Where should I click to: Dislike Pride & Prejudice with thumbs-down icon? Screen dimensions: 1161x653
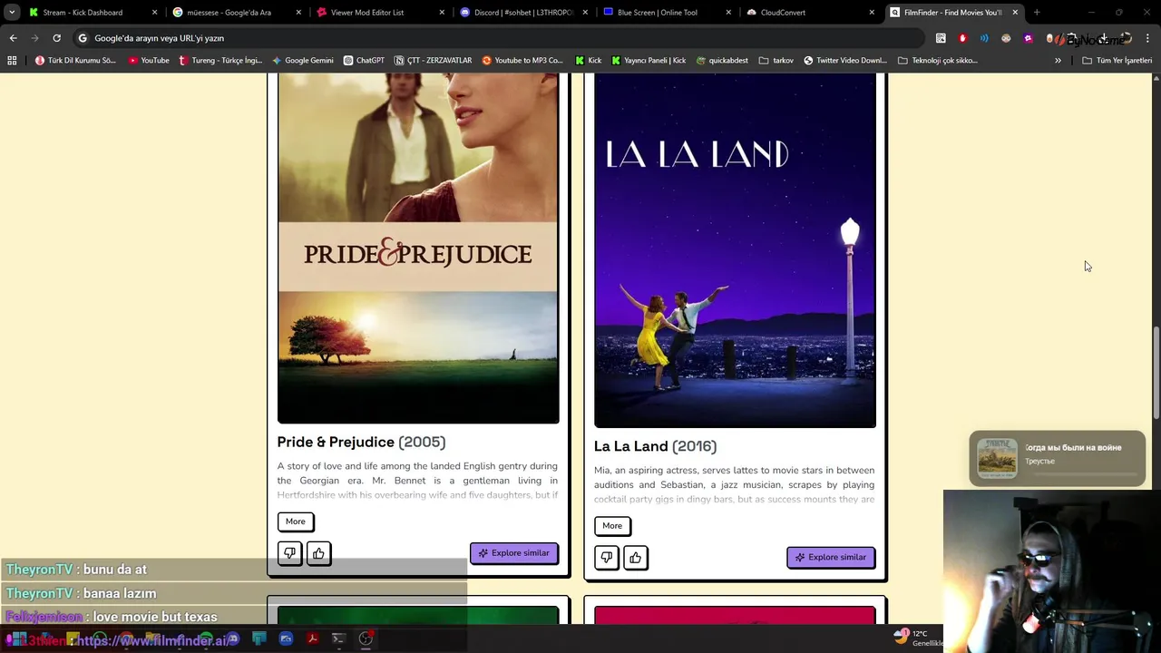[x=289, y=553]
